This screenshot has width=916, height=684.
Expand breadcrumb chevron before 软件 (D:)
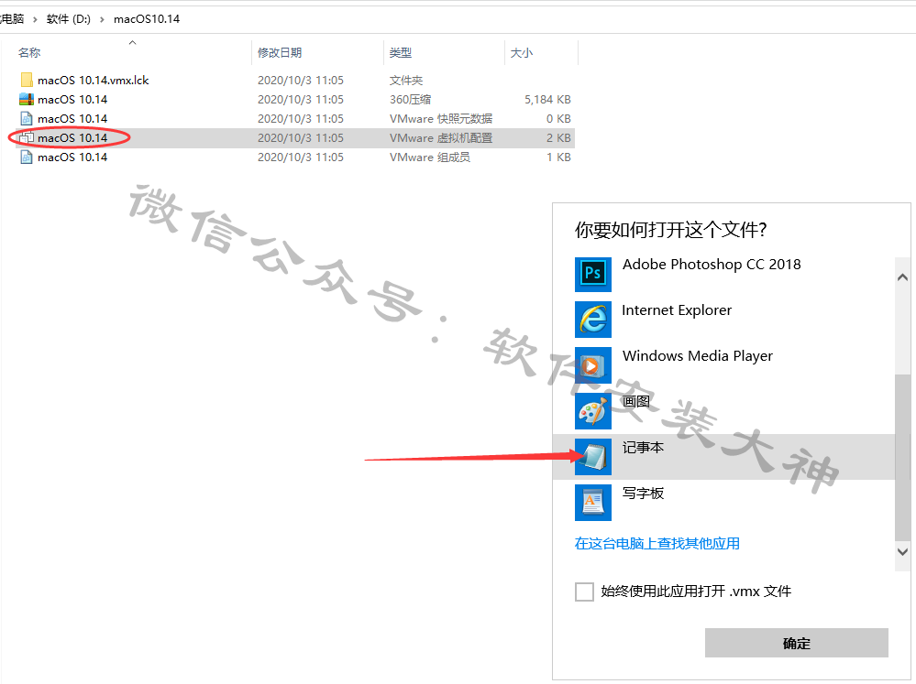coord(35,19)
